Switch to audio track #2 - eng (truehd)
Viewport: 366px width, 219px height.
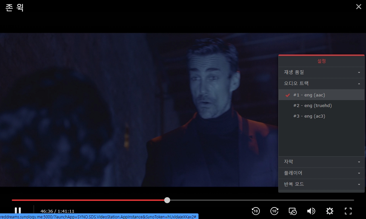[321, 105]
